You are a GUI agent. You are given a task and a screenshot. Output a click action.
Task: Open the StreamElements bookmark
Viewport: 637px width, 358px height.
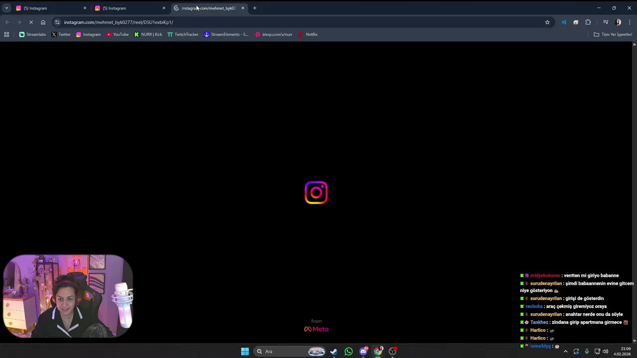[226, 34]
